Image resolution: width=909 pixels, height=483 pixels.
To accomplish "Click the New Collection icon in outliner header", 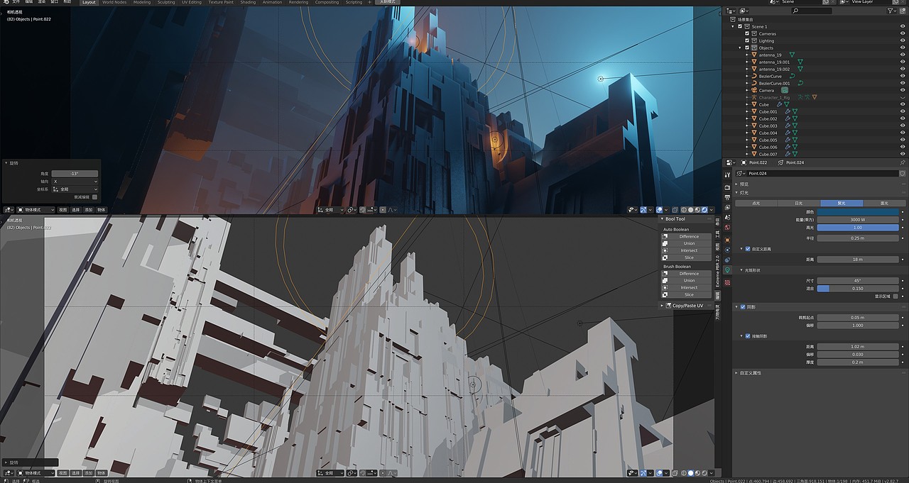I will pos(903,11).
